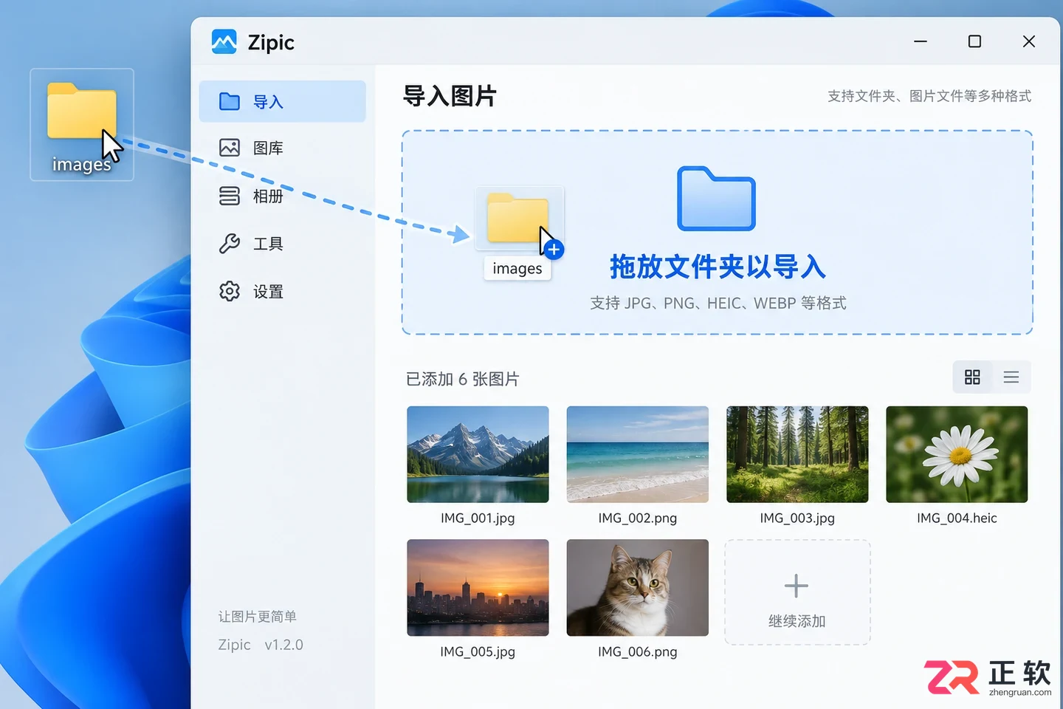Click the plus icon in 继续添加 tile

click(797, 586)
